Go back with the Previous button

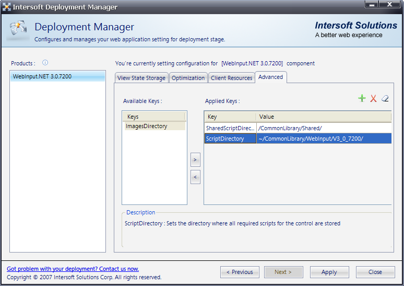pos(240,272)
